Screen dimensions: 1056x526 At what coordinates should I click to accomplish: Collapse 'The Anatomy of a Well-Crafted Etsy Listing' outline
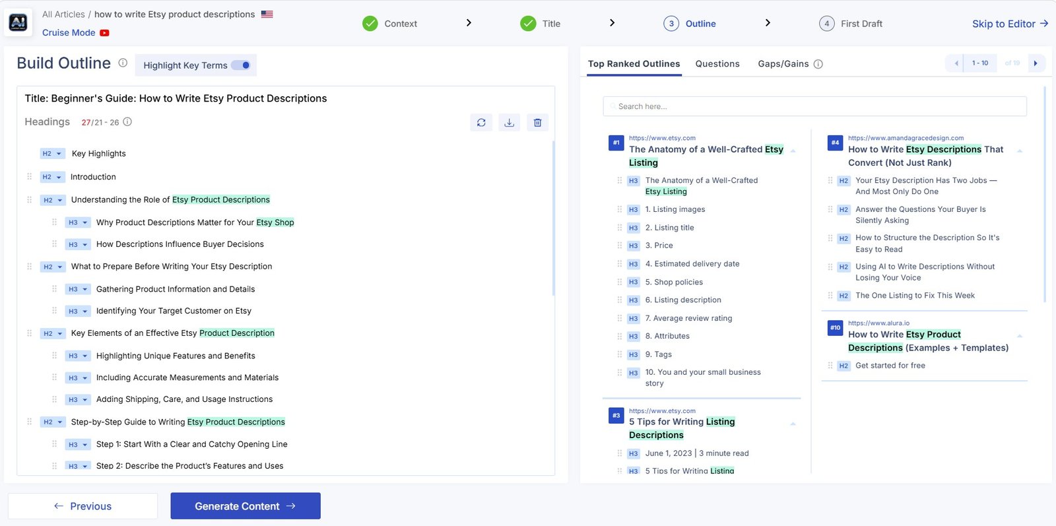tap(793, 151)
